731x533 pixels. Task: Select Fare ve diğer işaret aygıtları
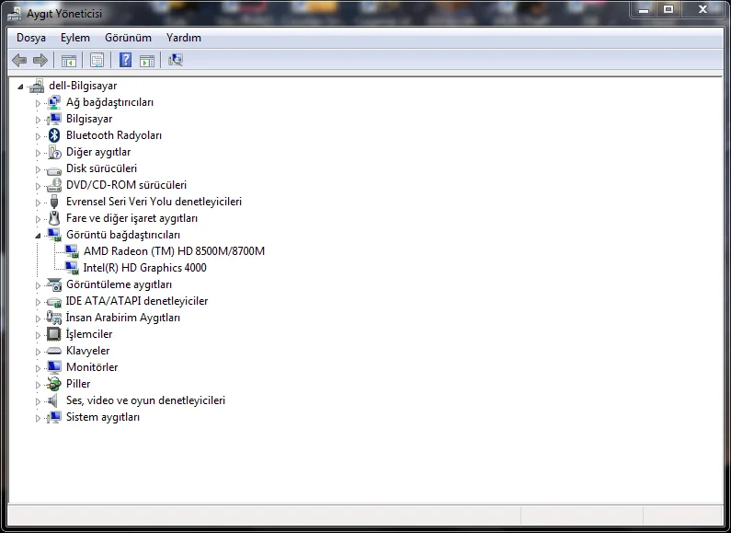131,218
